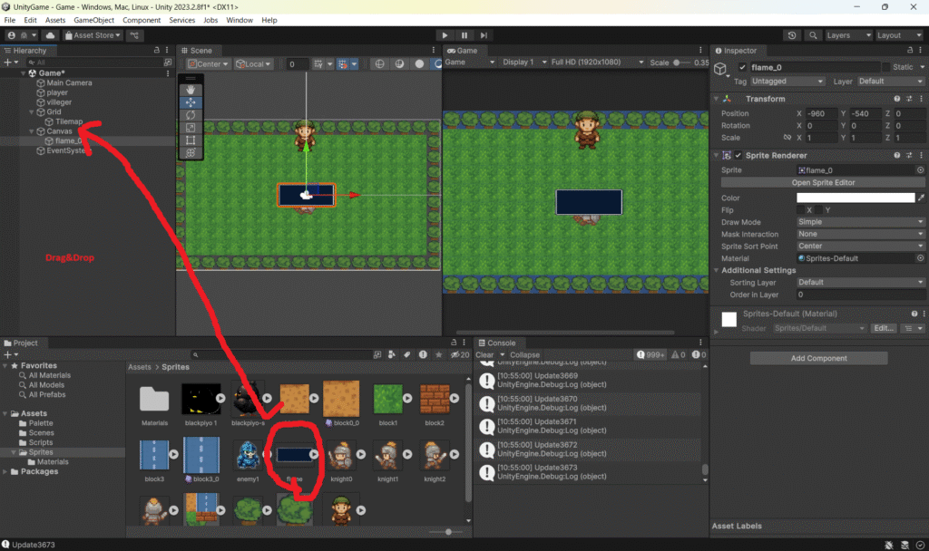
Task: Pause the game with the Pause button
Action: pyautogui.click(x=464, y=35)
